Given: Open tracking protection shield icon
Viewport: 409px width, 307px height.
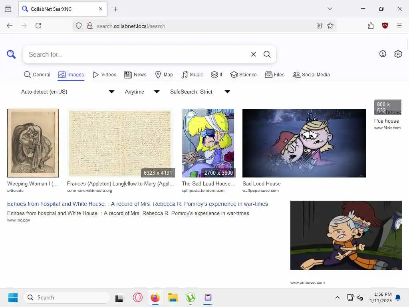Looking at the screenshot, I should 79,26.
